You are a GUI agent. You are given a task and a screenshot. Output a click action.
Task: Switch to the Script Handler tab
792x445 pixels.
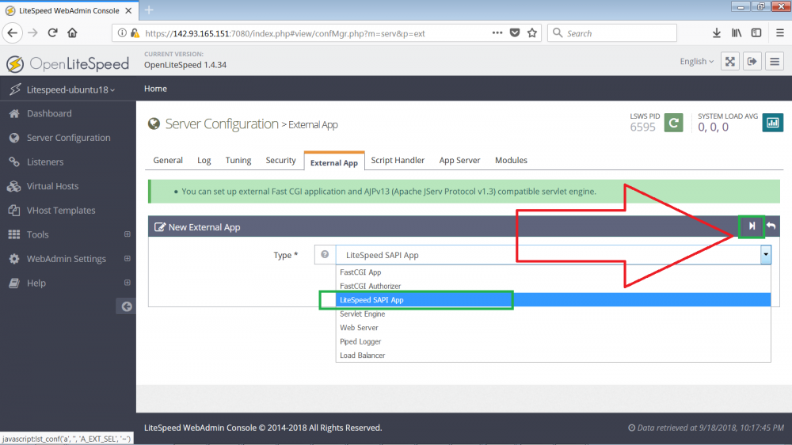click(398, 160)
